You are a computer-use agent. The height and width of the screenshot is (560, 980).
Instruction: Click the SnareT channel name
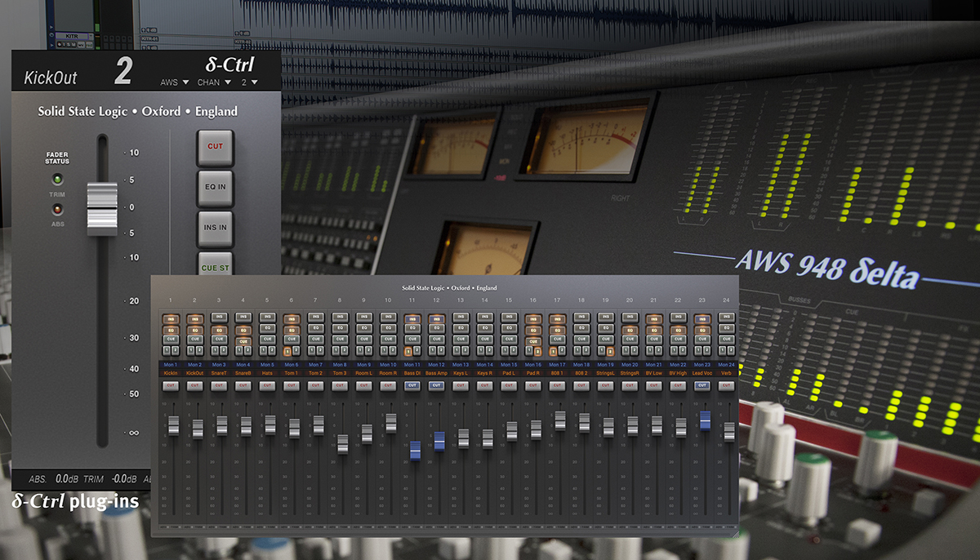click(219, 373)
